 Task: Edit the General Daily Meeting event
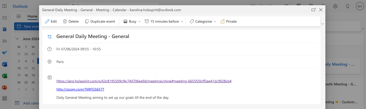point(51,21)
